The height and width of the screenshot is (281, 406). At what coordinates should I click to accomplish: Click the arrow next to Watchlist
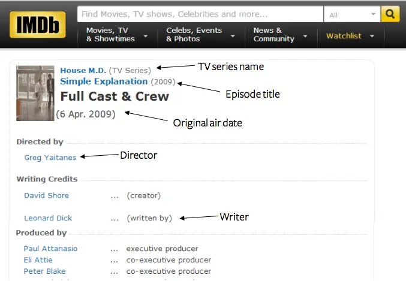coord(372,36)
